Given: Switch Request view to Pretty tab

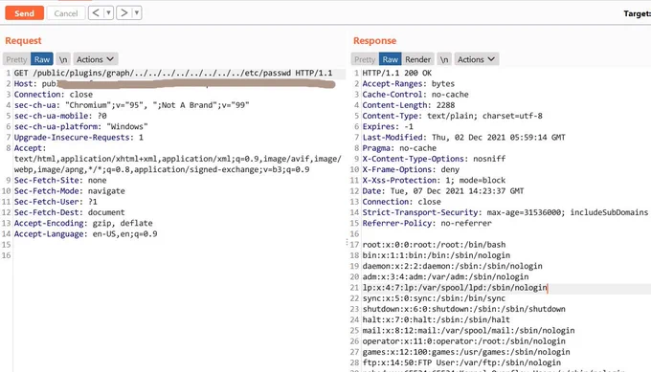Looking at the screenshot, I should pos(16,59).
